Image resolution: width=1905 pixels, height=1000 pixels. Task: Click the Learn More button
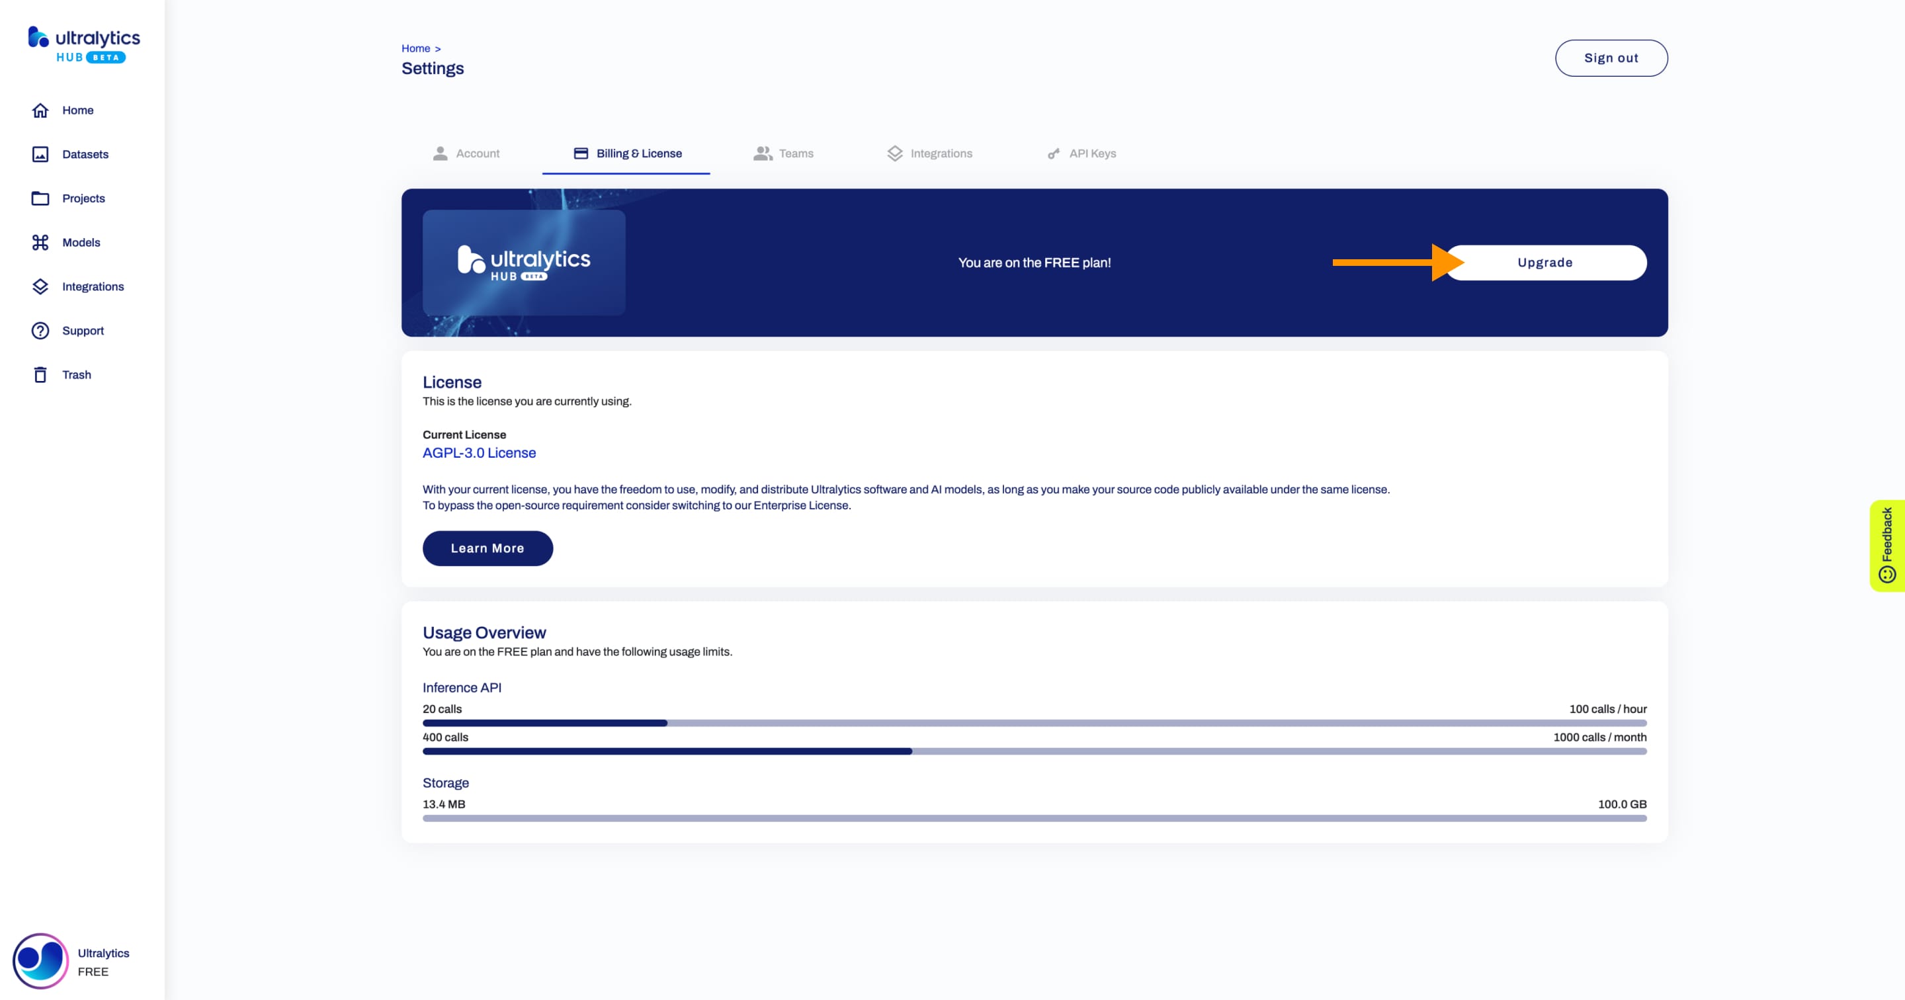[487, 549]
